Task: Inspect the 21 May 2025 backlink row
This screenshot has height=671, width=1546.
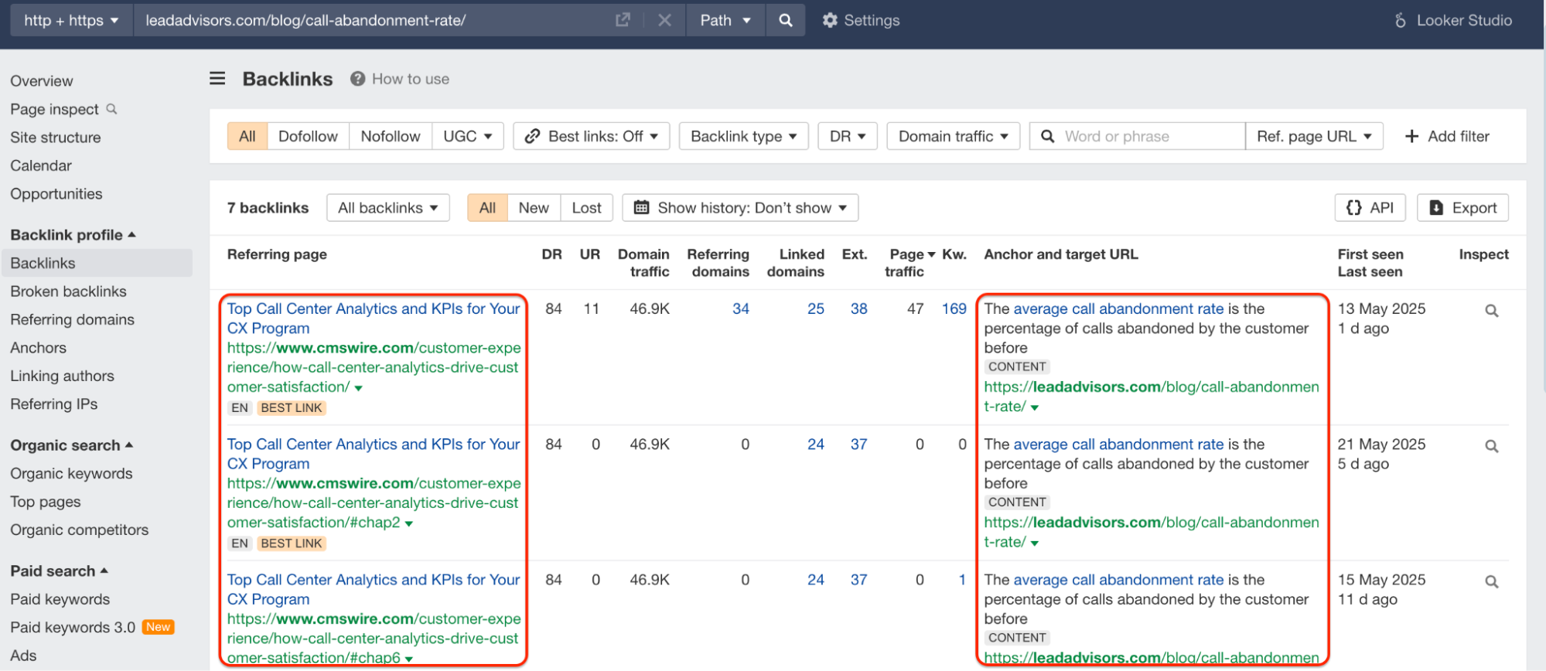Action: [x=1492, y=446]
